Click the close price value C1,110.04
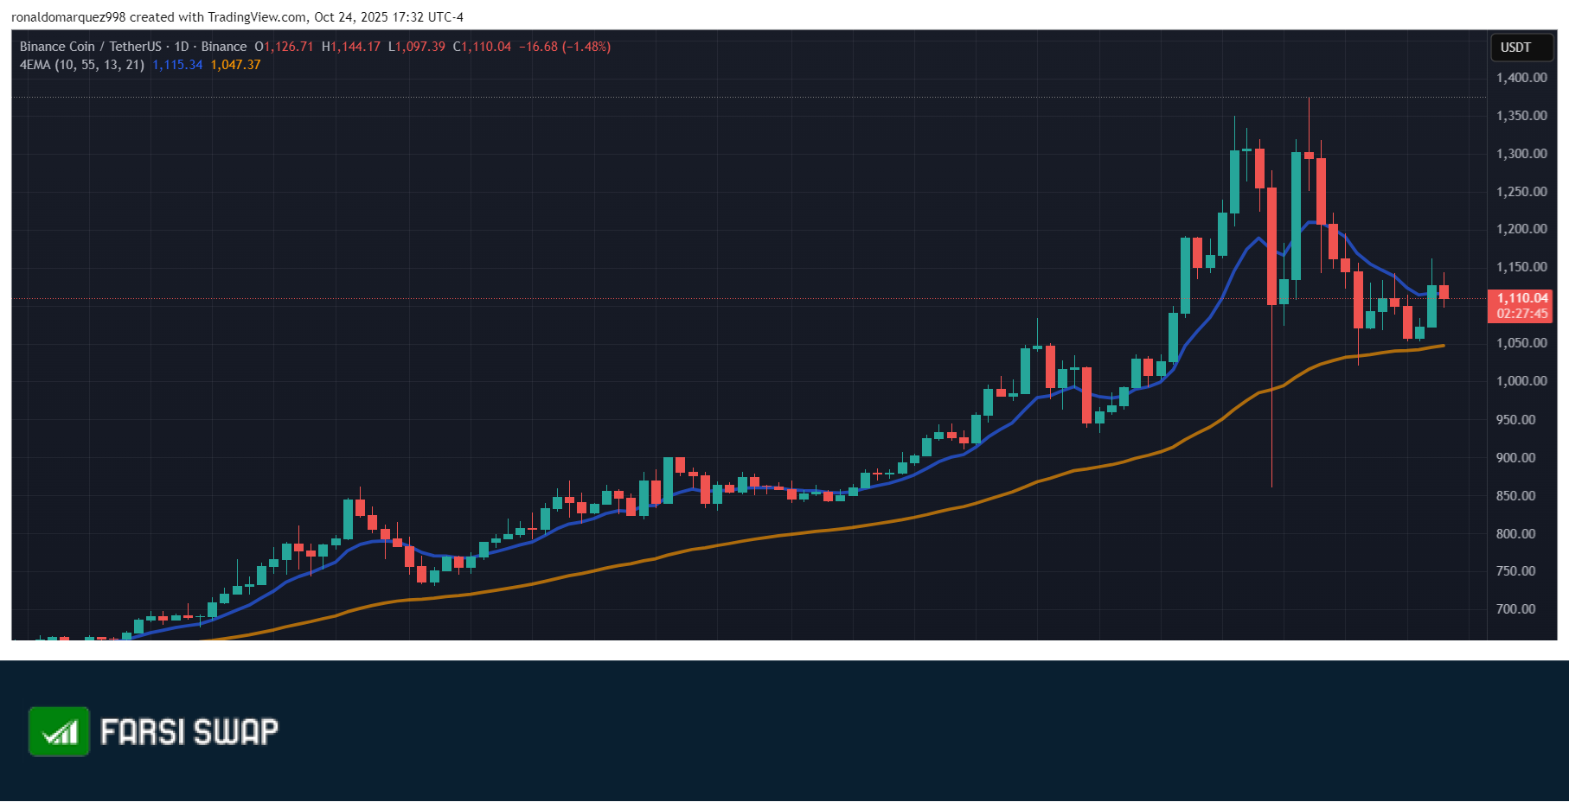This screenshot has width=1569, height=802. [482, 47]
